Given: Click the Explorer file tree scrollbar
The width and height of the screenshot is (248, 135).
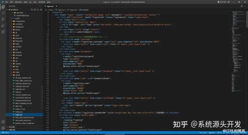Looking at the screenshot, I should [42, 97].
